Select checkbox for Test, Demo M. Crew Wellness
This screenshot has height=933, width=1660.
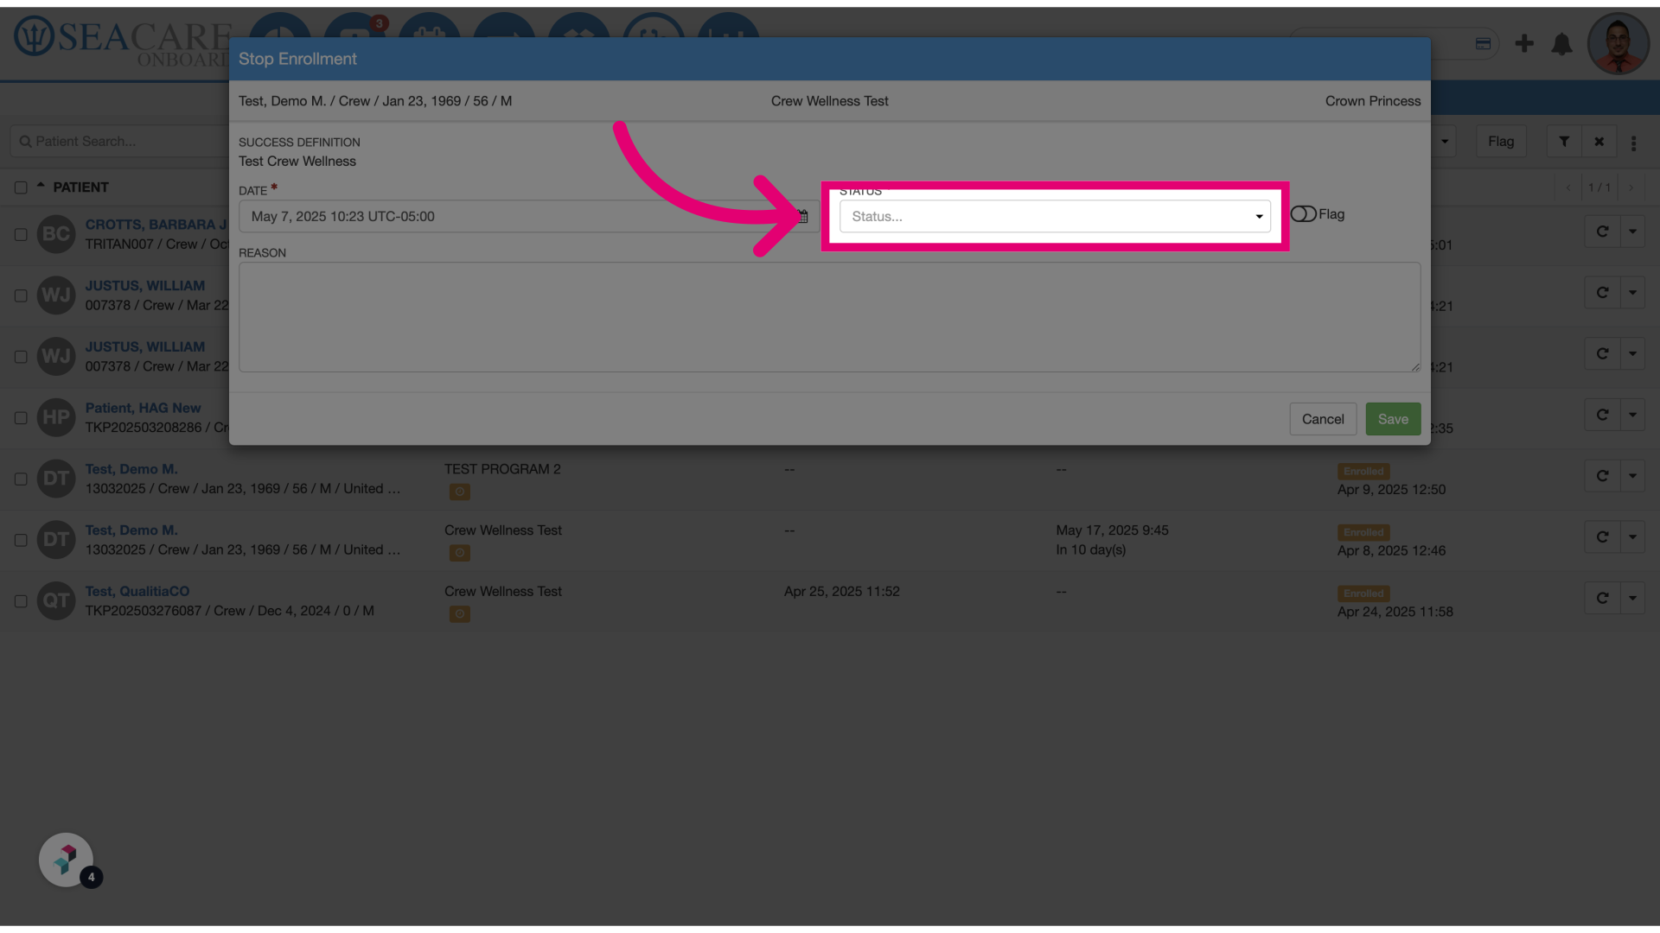[21, 540]
